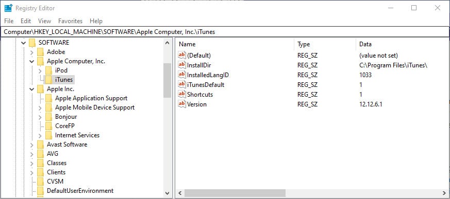Open the File menu
Image resolution: width=450 pixels, height=199 pixels.
9,21
